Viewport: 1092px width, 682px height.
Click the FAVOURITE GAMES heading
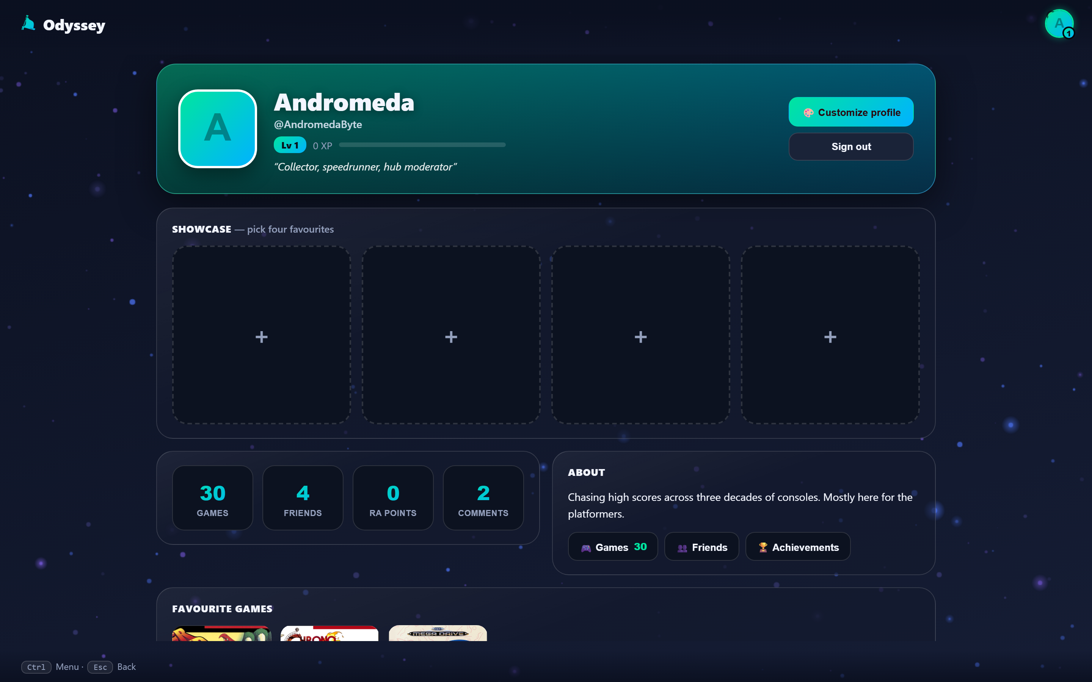(x=222, y=608)
